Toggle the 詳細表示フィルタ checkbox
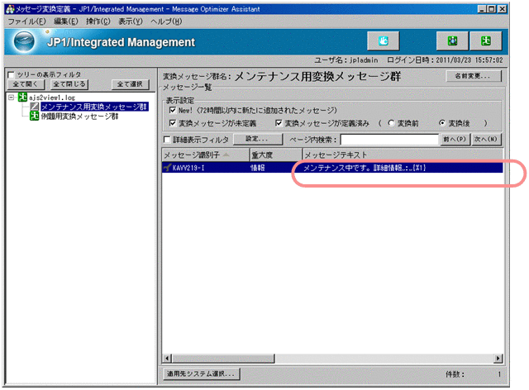Viewport: 529px width, 390px height. [x=168, y=140]
